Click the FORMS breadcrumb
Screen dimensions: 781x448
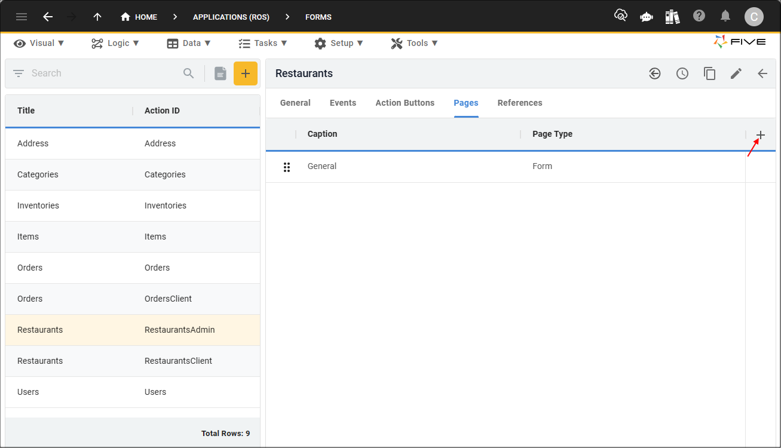(318, 17)
